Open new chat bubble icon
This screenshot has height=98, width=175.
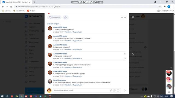click(x=169, y=92)
